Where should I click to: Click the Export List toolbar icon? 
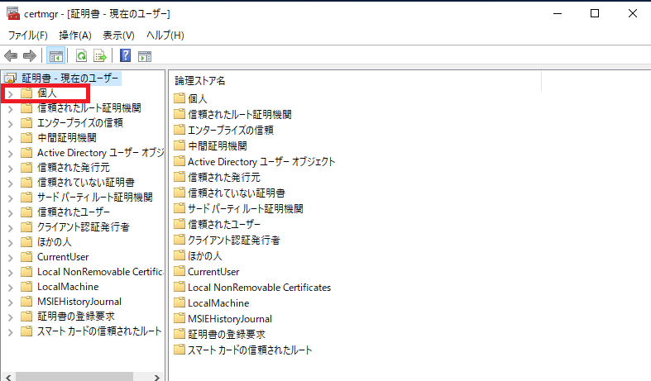[100, 55]
